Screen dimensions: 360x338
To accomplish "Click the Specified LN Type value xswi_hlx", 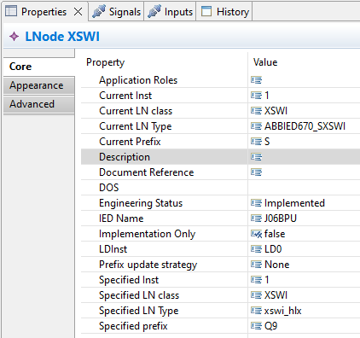I will pyautogui.click(x=282, y=311).
